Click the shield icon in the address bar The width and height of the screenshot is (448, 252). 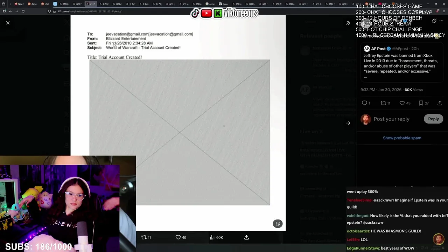point(49,11)
